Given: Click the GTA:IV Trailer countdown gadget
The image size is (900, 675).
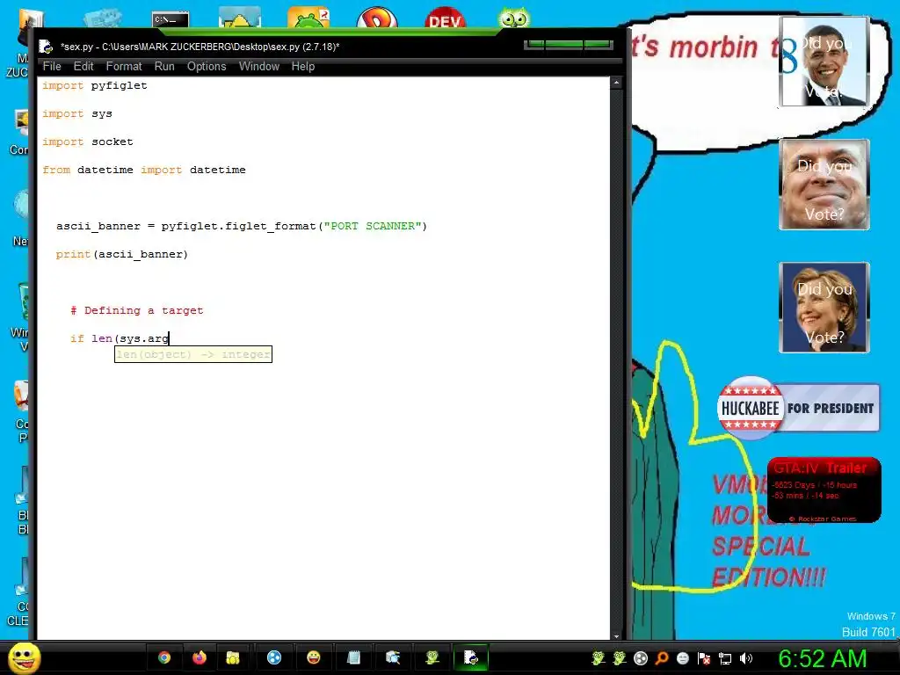Looking at the screenshot, I should (x=824, y=490).
